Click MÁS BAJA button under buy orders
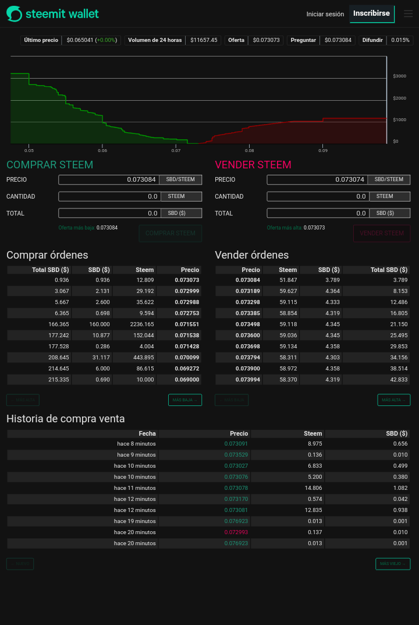Image resolution: width=419 pixels, height=625 pixels. click(x=185, y=400)
